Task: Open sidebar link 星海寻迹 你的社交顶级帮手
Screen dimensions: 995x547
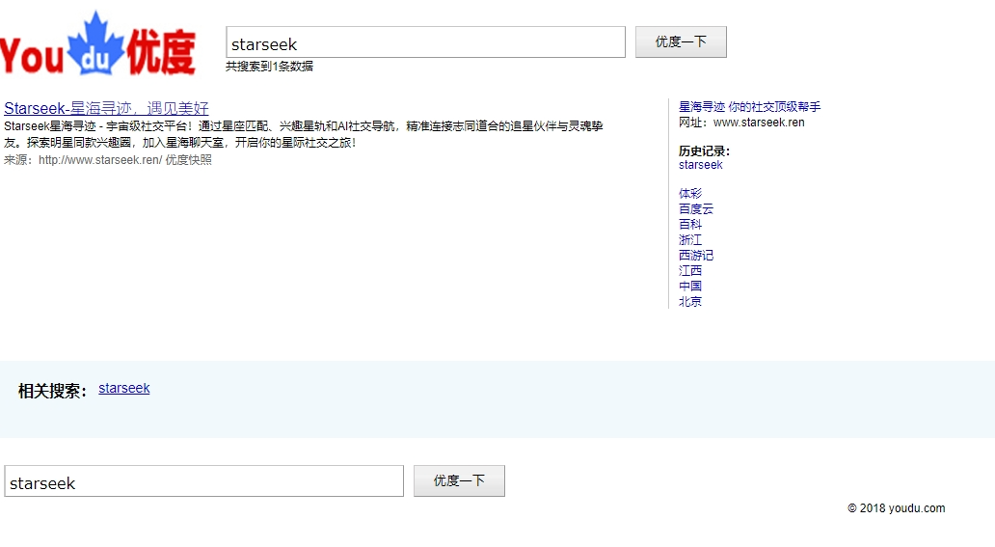Action: [x=749, y=107]
